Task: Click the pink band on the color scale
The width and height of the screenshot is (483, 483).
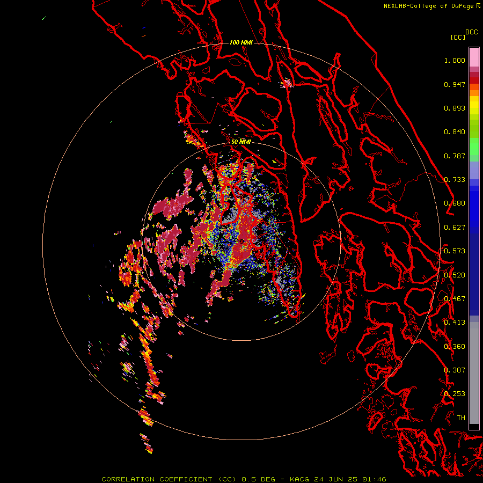Action: [474, 57]
